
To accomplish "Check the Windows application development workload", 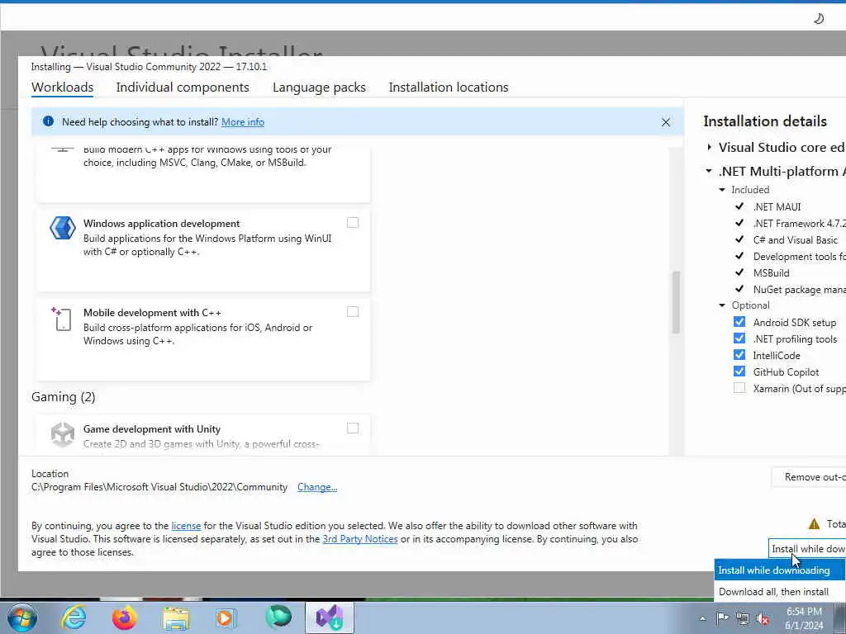I will pyautogui.click(x=352, y=223).
